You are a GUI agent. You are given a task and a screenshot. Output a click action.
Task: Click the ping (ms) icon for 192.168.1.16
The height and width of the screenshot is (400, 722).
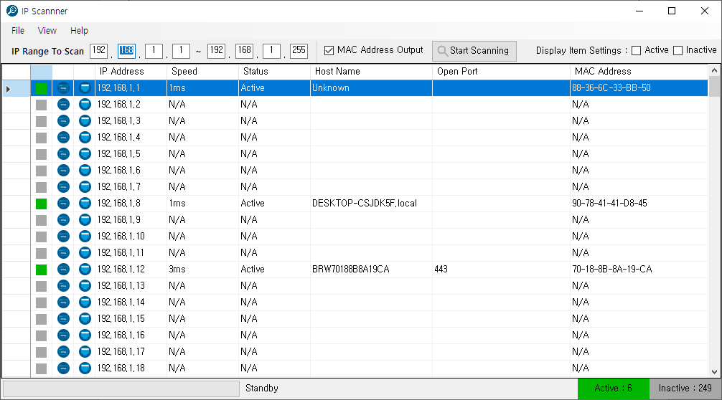point(63,335)
